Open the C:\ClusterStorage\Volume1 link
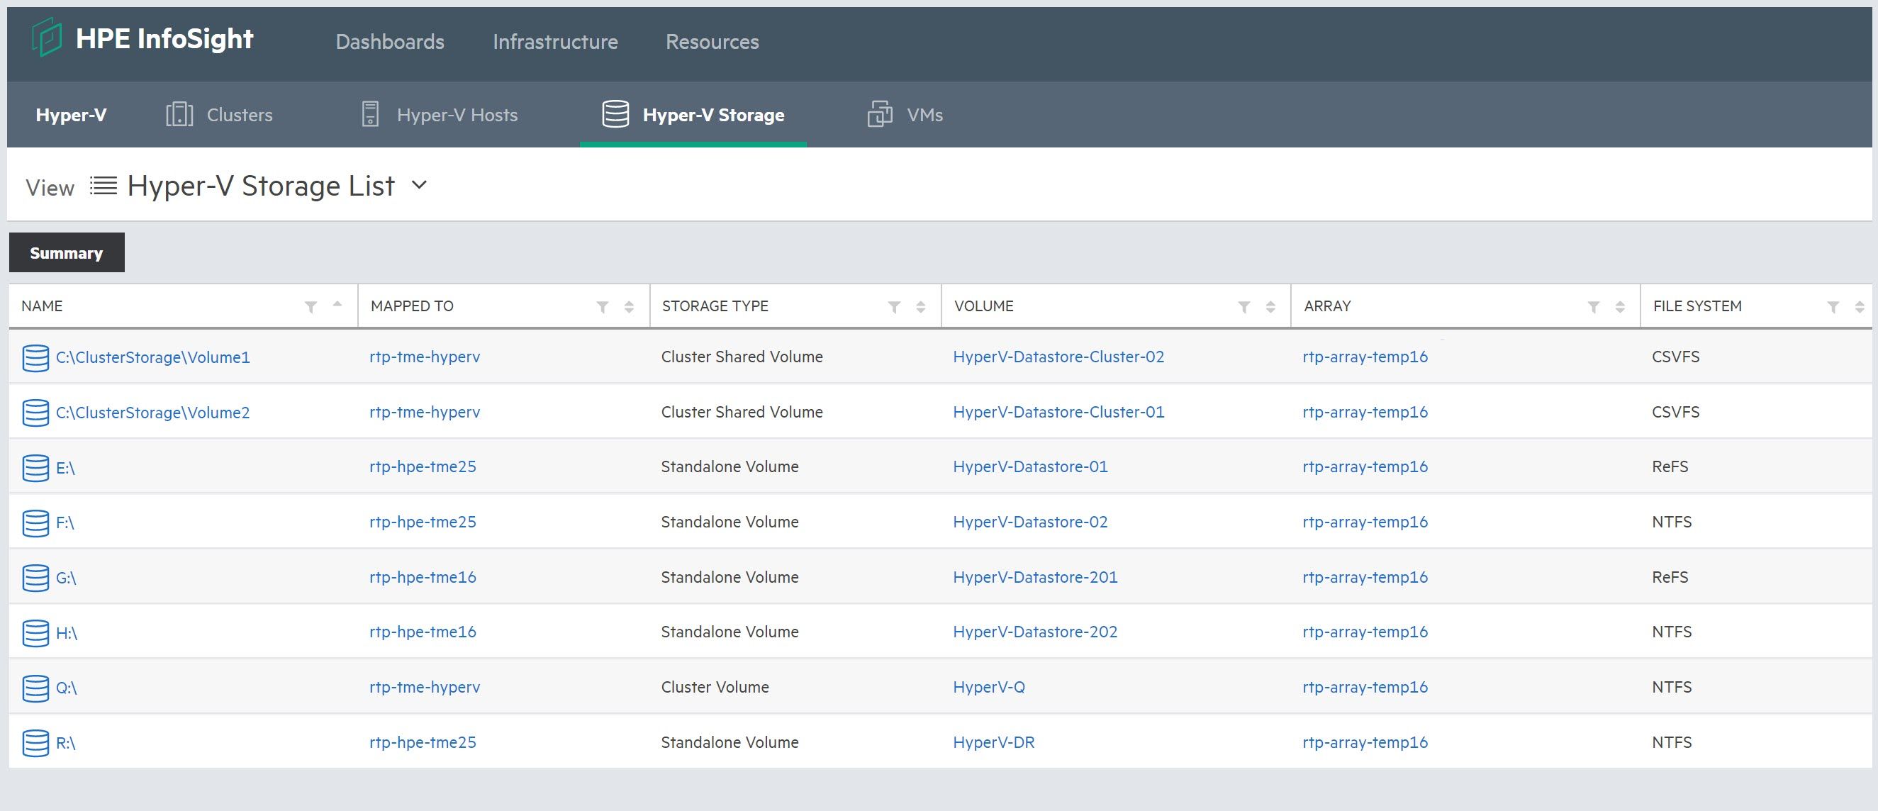This screenshot has width=1878, height=811. pyautogui.click(x=153, y=357)
